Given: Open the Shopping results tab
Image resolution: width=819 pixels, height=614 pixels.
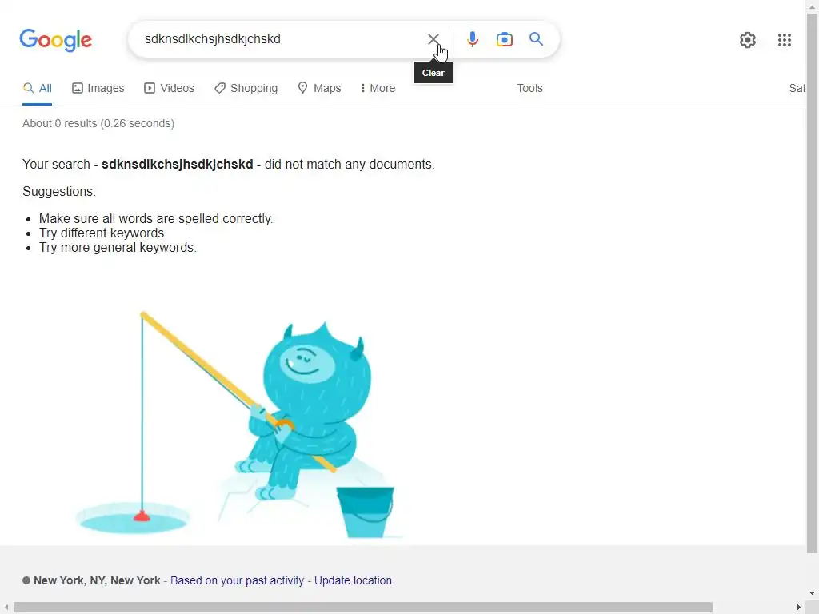Looking at the screenshot, I should pyautogui.click(x=246, y=88).
